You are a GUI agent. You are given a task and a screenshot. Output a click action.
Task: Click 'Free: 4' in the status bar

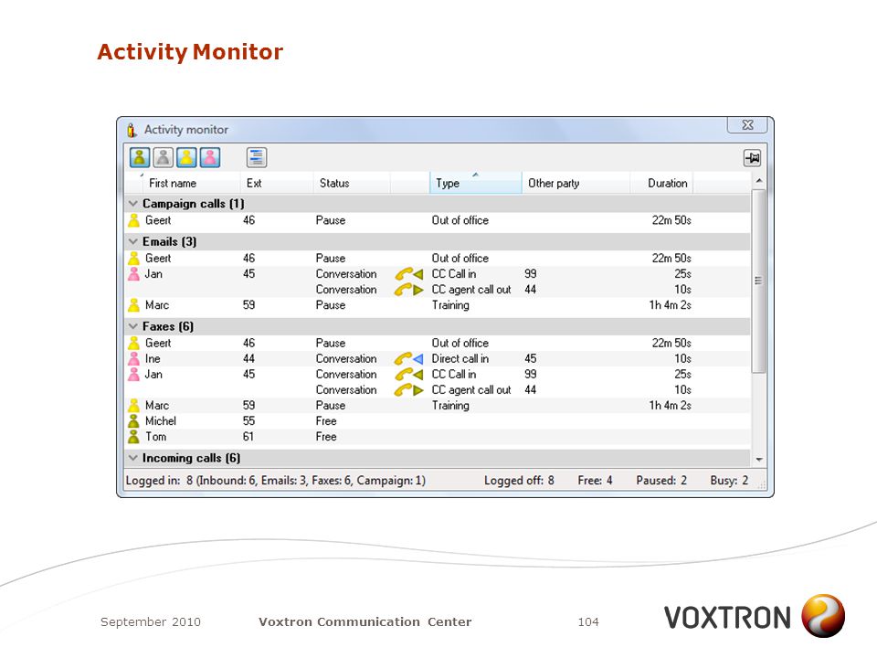(595, 481)
